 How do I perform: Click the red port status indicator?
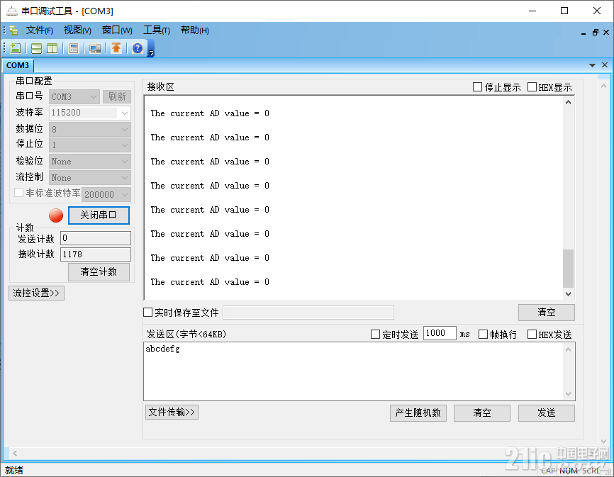click(x=56, y=215)
